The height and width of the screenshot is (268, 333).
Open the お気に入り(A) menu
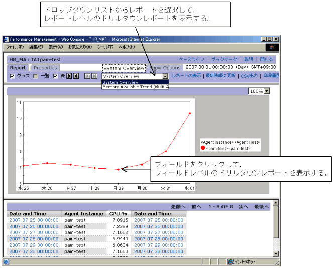(x=80, y=47)
